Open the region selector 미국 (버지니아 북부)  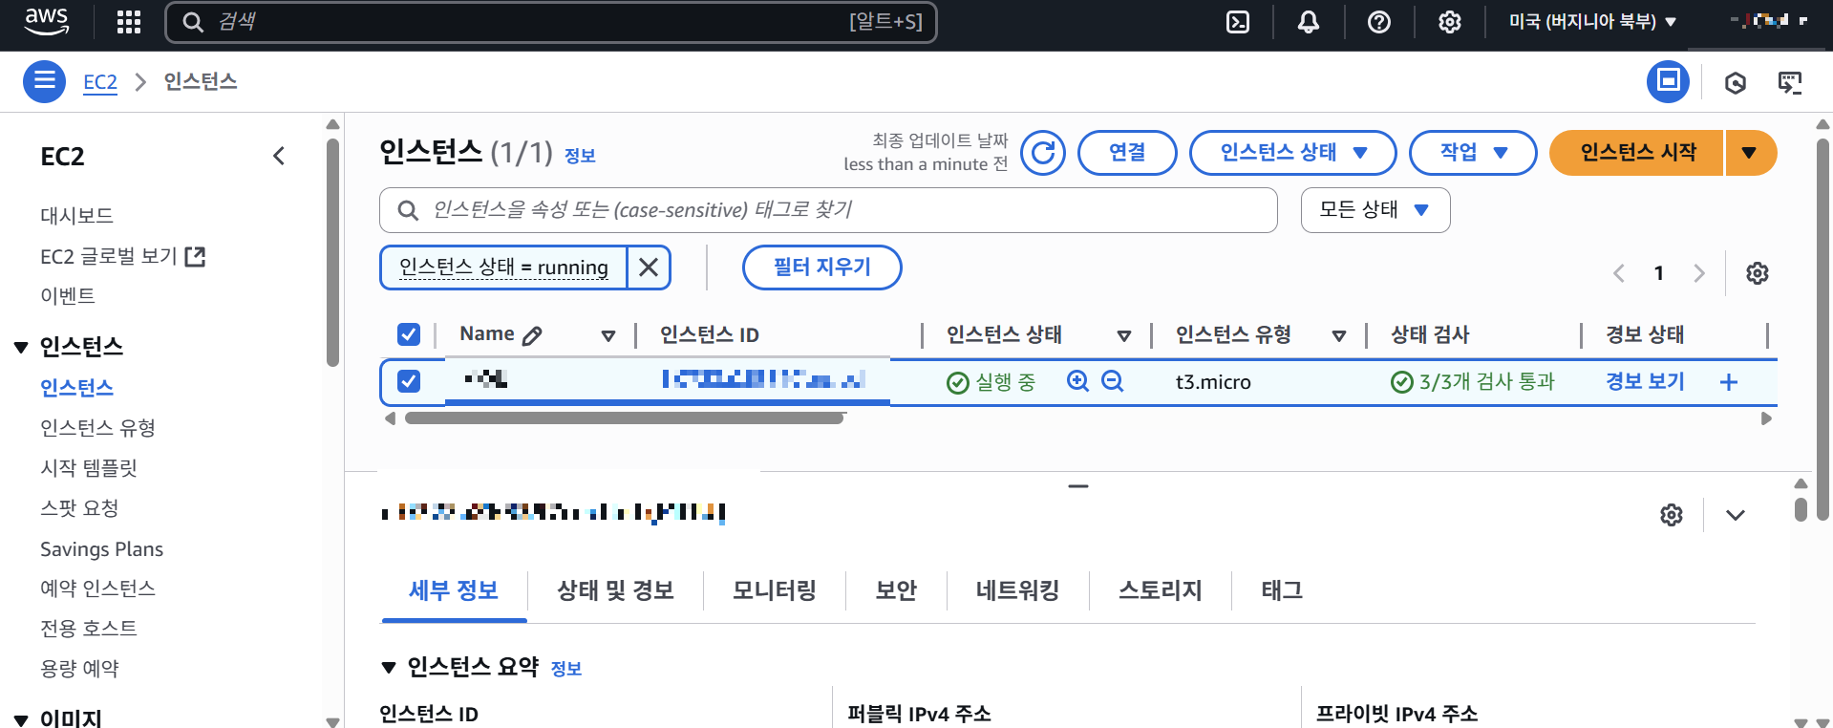1592,21
